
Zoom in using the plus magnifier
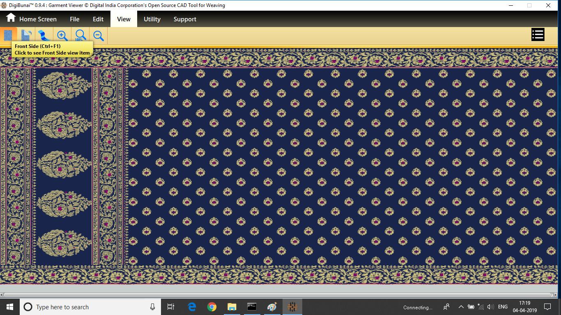pos(62,35)
